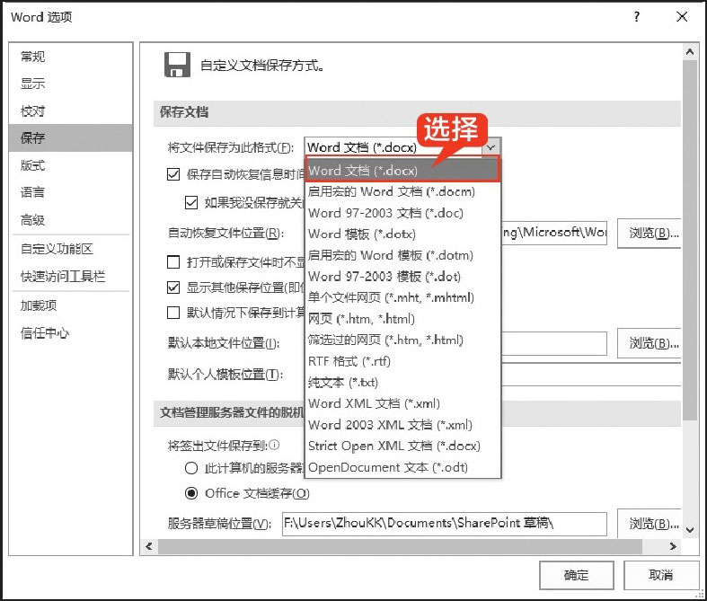The image size is (707, 601).
Task: Toggle 如果我没保存就关闭 checkbox
Action: tap(191, 202)
